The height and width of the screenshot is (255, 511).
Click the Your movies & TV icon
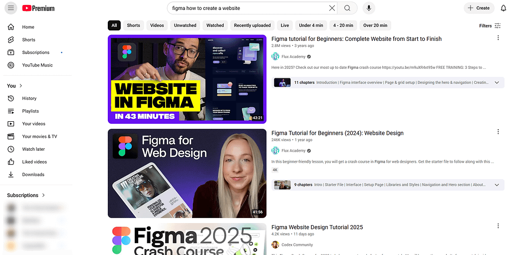pyautogui.click(x=11, y=137)
